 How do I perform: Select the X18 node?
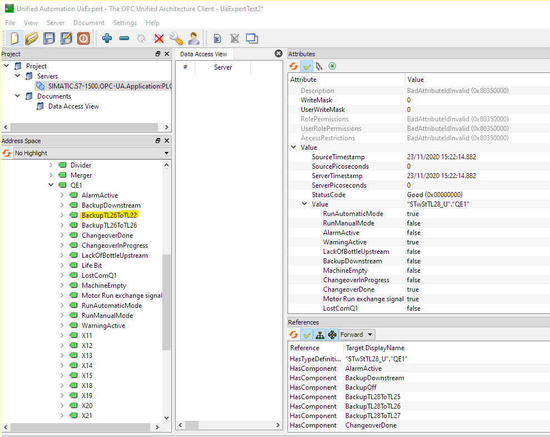(x=87, y=385)
